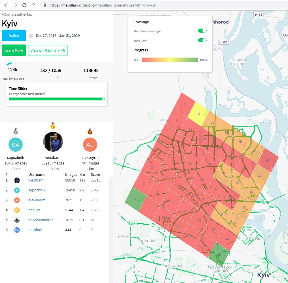Reload the page with the refresh icon
Image resolution: width=288 pixels, height=283 pixels.
point(24,5)
